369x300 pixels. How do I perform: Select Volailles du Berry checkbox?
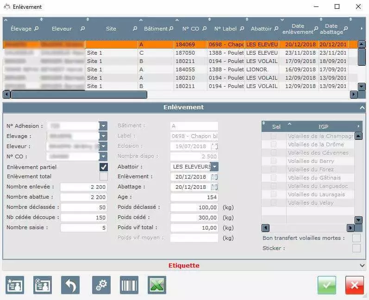click(274, 161)
